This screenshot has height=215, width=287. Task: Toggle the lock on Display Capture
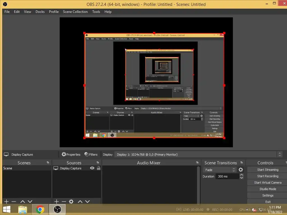click(98, 168)
